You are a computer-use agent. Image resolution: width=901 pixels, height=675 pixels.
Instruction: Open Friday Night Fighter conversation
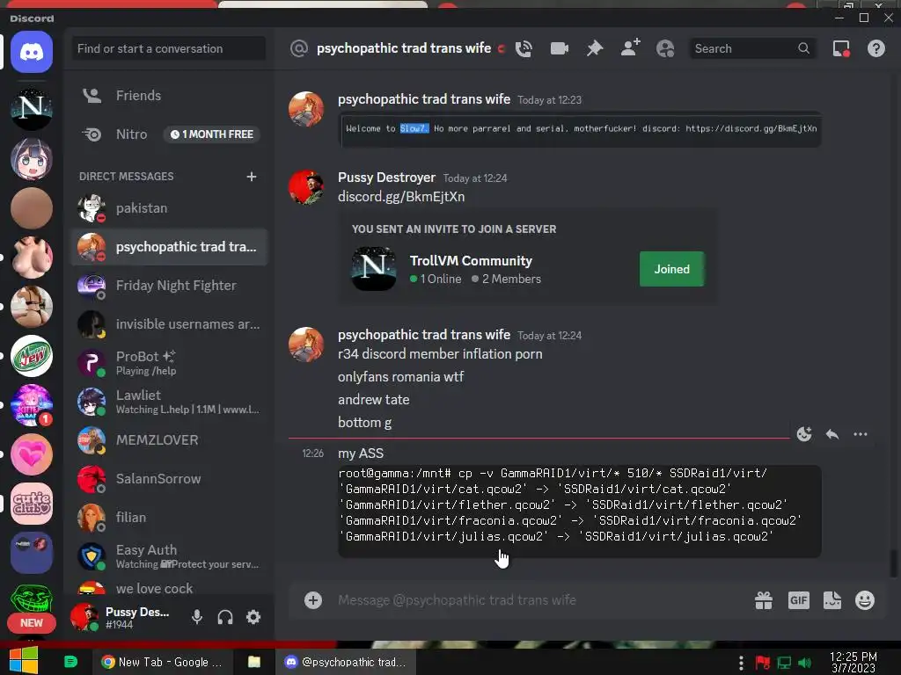click(169, 286)
